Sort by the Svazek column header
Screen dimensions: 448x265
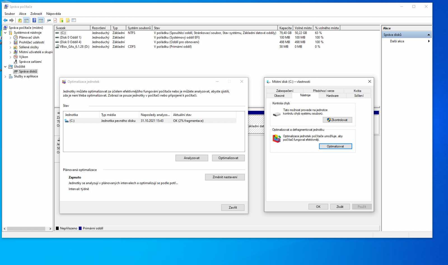click(72, 28)
